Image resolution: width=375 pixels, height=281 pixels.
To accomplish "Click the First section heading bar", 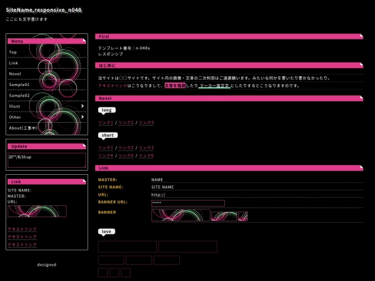I will point(229,36).
